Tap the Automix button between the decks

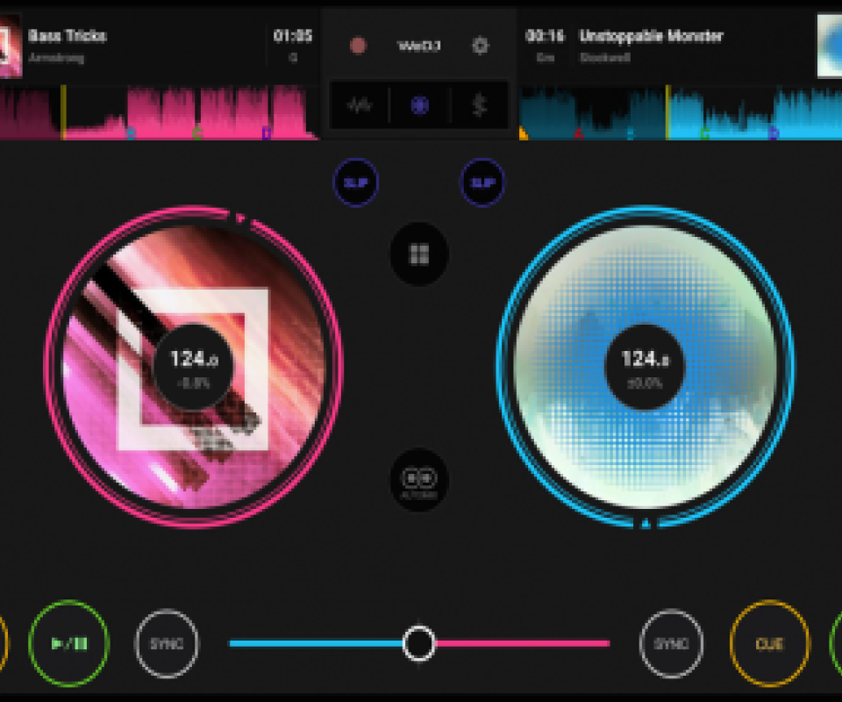pos(419,480)
